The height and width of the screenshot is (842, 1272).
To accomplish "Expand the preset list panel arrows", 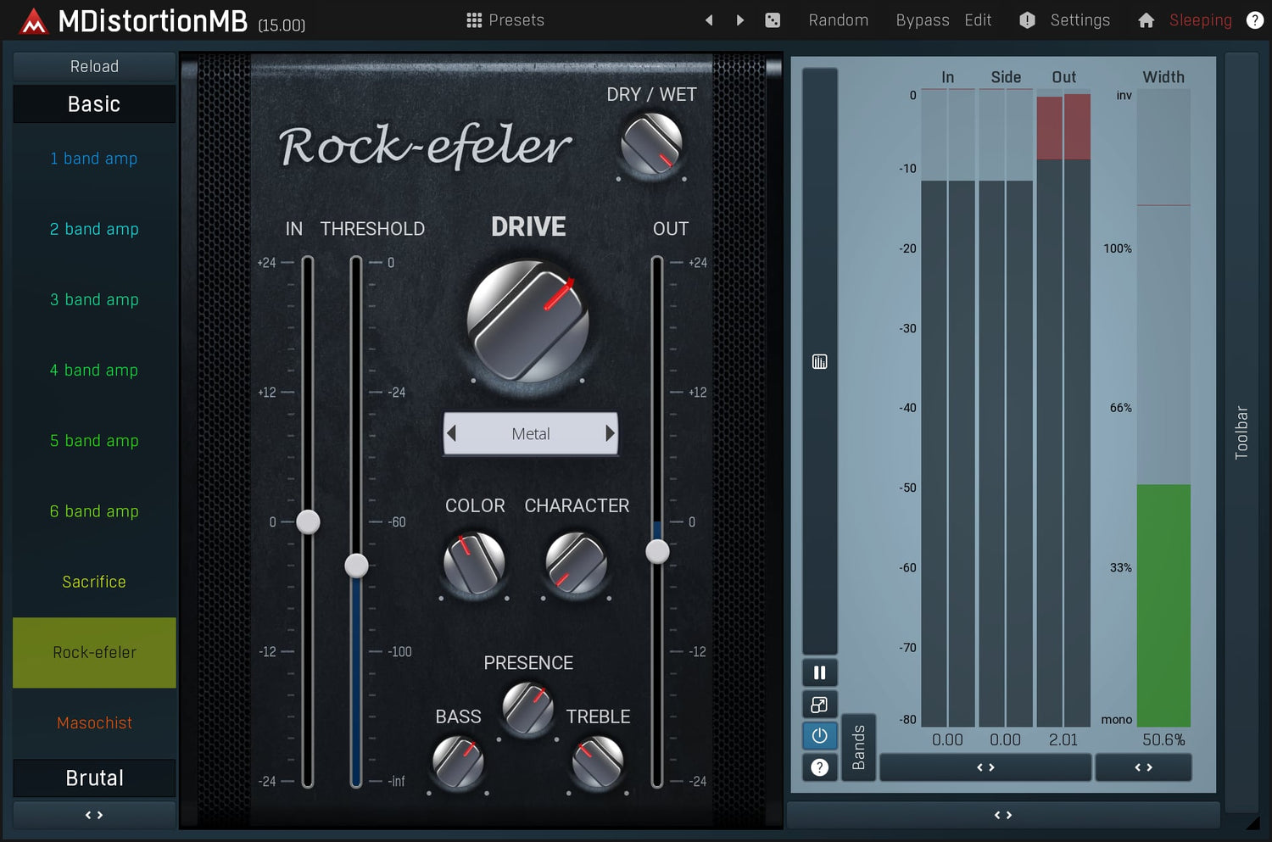I will pos(94,815).
